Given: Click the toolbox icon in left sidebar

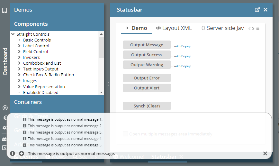Looking at the screenshot, I should pos(4,139).
